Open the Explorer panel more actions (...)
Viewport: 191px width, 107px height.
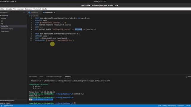(x=24, y=12)
